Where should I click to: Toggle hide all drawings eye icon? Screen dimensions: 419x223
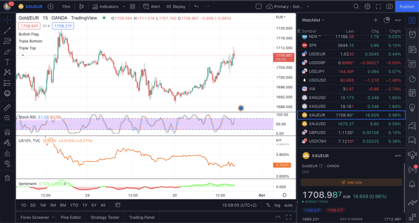point(7,163)
